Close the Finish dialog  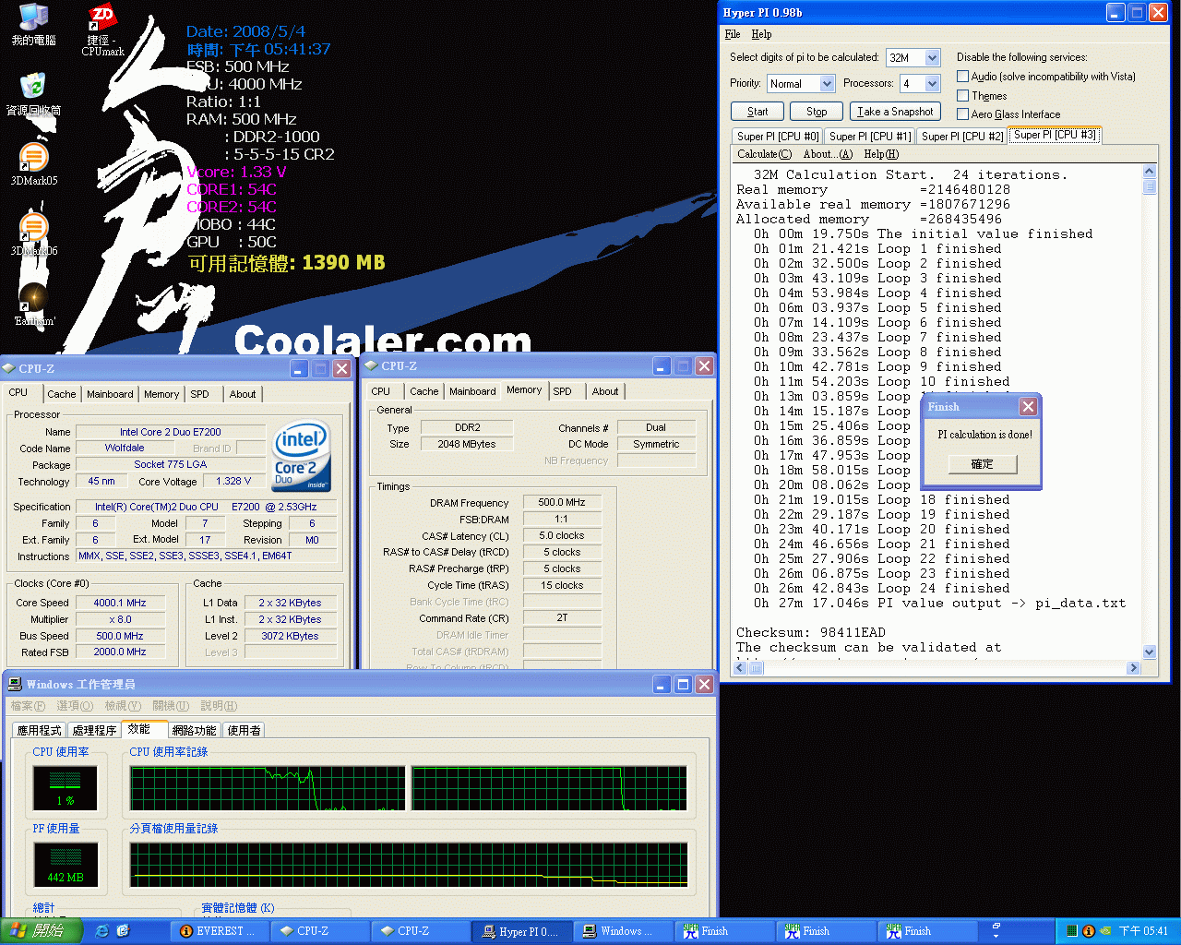(1028, 407)
